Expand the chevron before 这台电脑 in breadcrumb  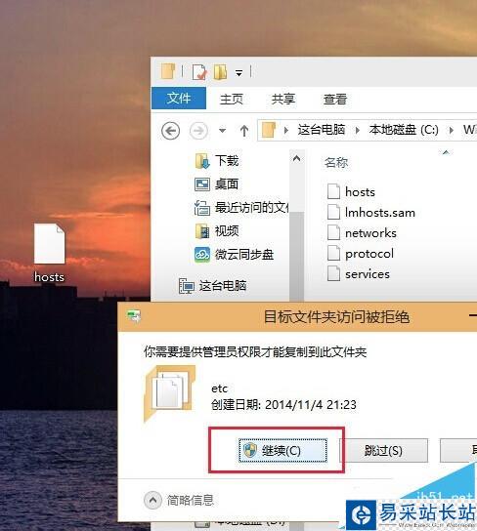click(286, 131)
